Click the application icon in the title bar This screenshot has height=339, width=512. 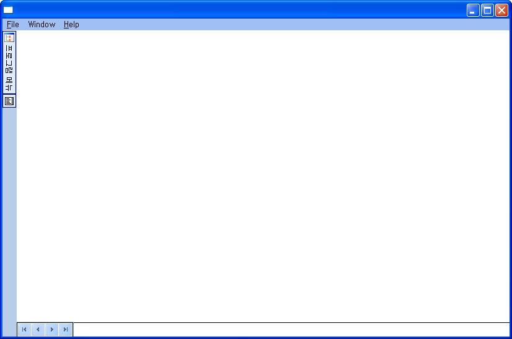coord(8,10)
